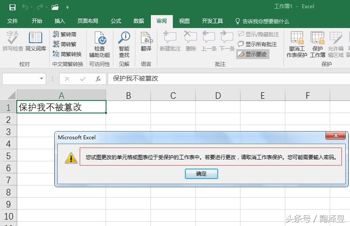Open 简繁转换 conversion options

67,54
